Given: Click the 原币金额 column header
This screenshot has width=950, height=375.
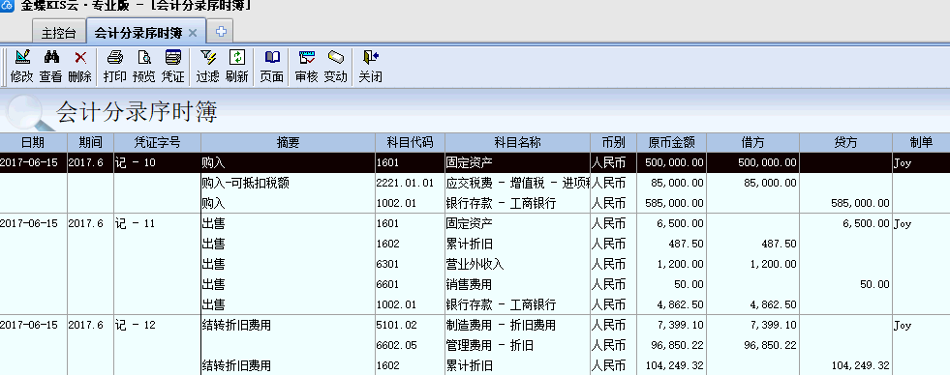Looking at the screenshot, I should [671, 143].
